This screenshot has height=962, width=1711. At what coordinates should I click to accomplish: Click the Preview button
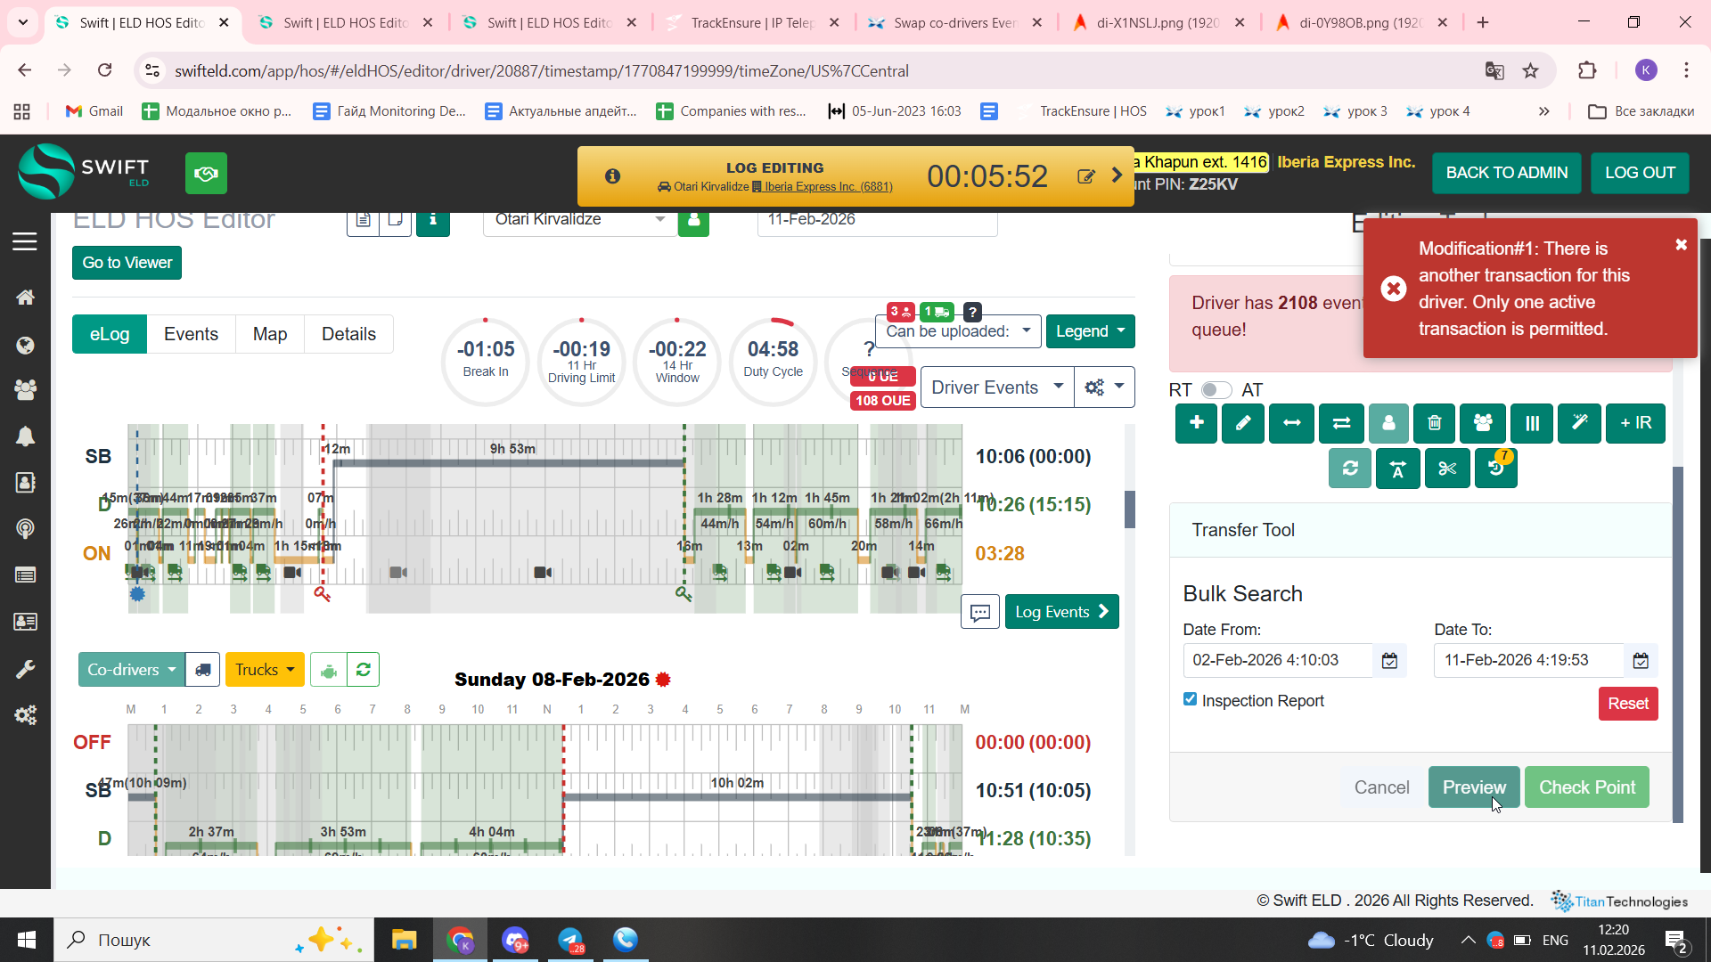coord(1473,787)
